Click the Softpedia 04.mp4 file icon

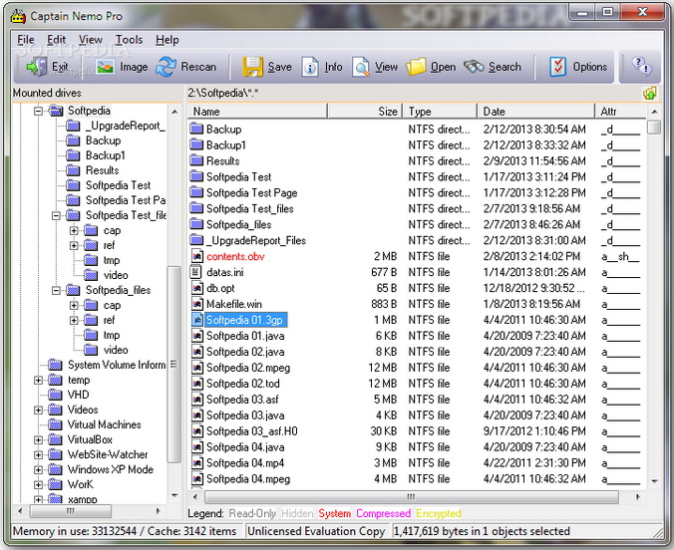[196, 463]
